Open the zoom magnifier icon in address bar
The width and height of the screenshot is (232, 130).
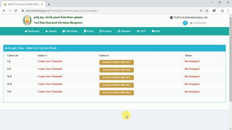click(201, 10)
